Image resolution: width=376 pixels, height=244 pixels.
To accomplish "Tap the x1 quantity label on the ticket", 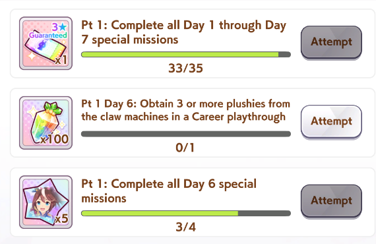I will point(61,60).
